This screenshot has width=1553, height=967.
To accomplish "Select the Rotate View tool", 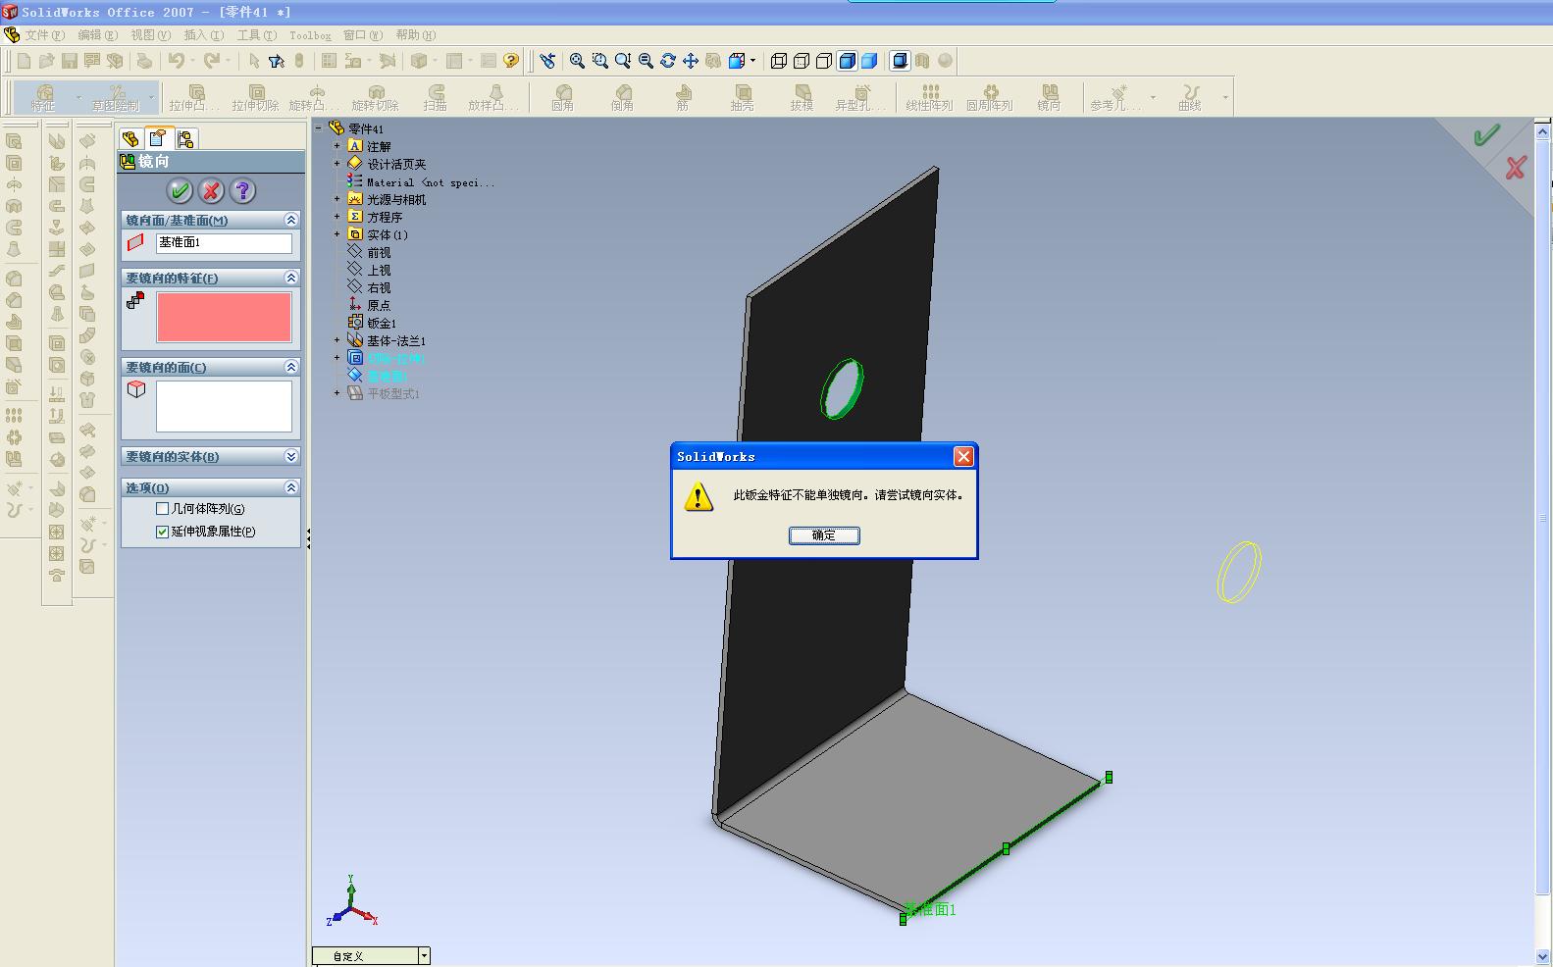I will [668, 61].
